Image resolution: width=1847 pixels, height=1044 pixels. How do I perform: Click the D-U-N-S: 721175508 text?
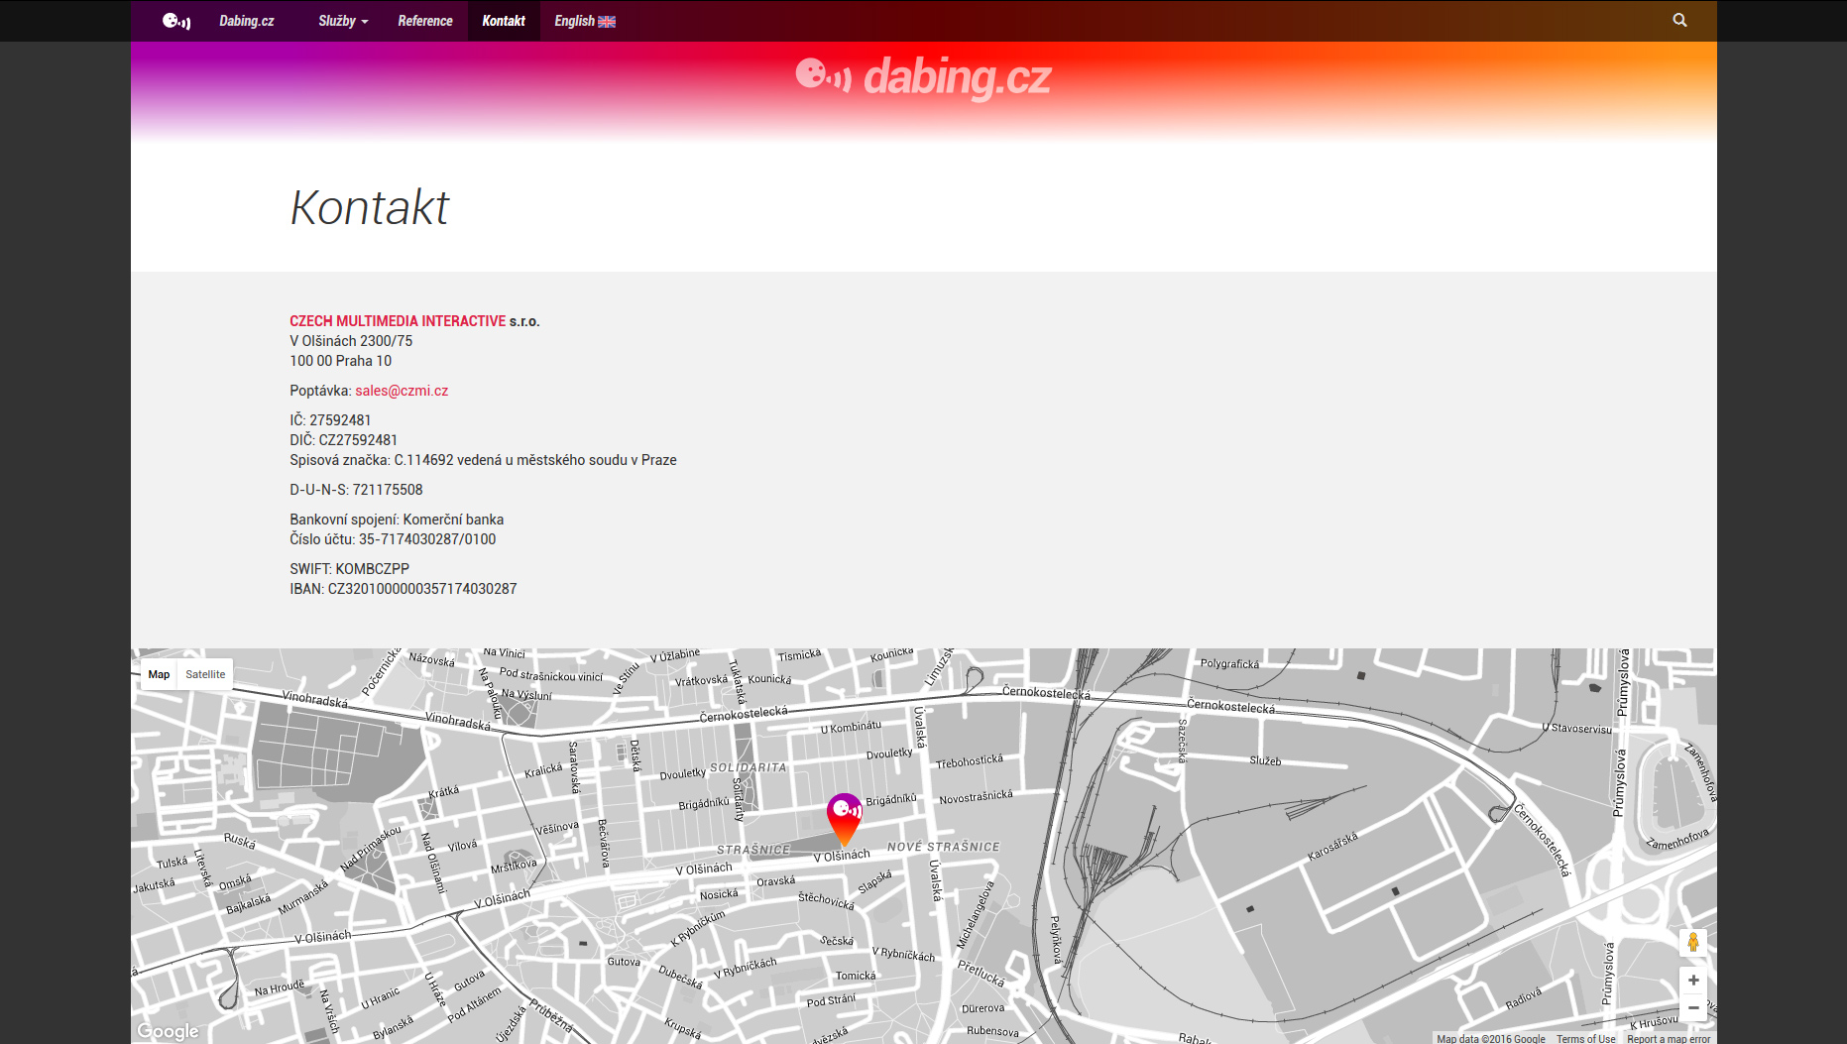[x=356, y=490]
